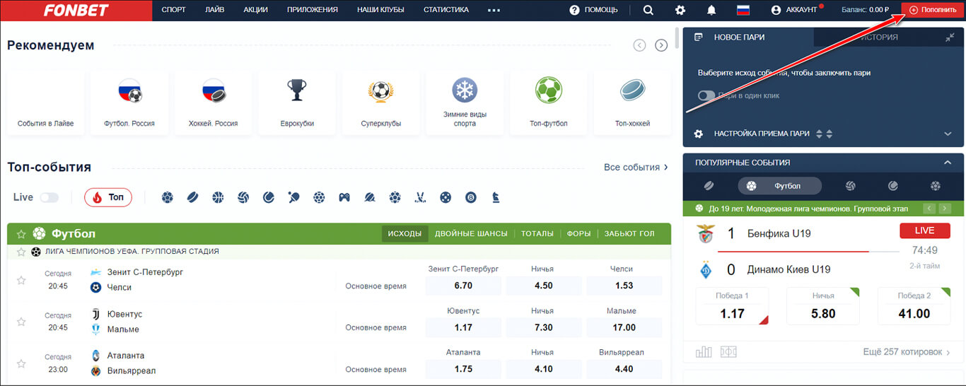
Task: Open Ещё 257 котировок link
Action: point(907,351)
